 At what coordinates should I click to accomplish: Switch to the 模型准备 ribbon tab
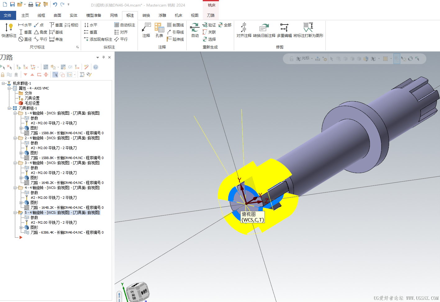pyautogui.click(x=93, y=15)
